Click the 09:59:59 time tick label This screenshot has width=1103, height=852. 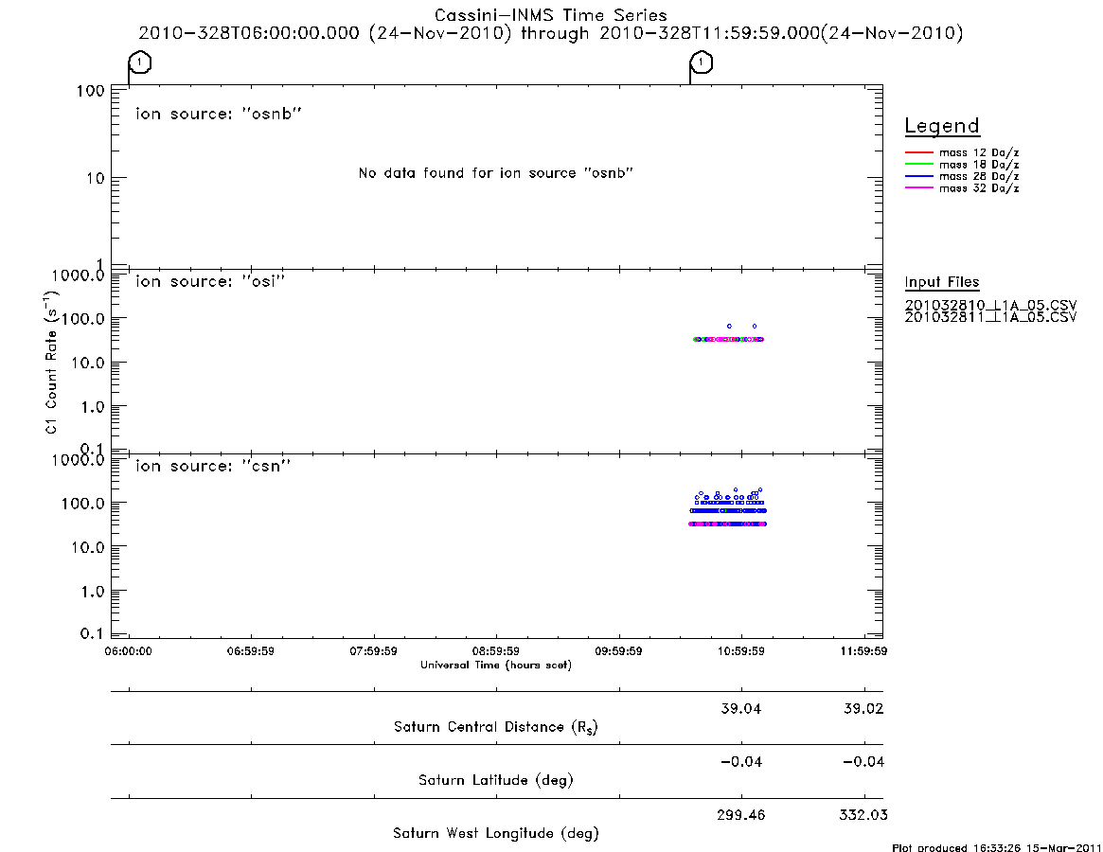click(618, 651)
